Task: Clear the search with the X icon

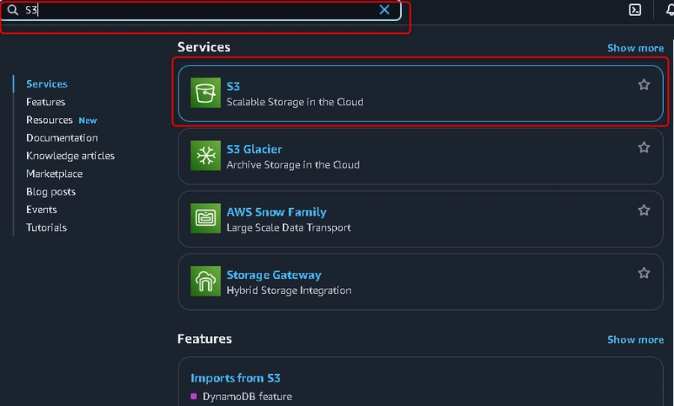Action: click(x=384, y=10)
